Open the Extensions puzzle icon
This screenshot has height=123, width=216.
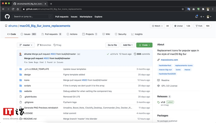pyautogui.click(x=203, y=9)
